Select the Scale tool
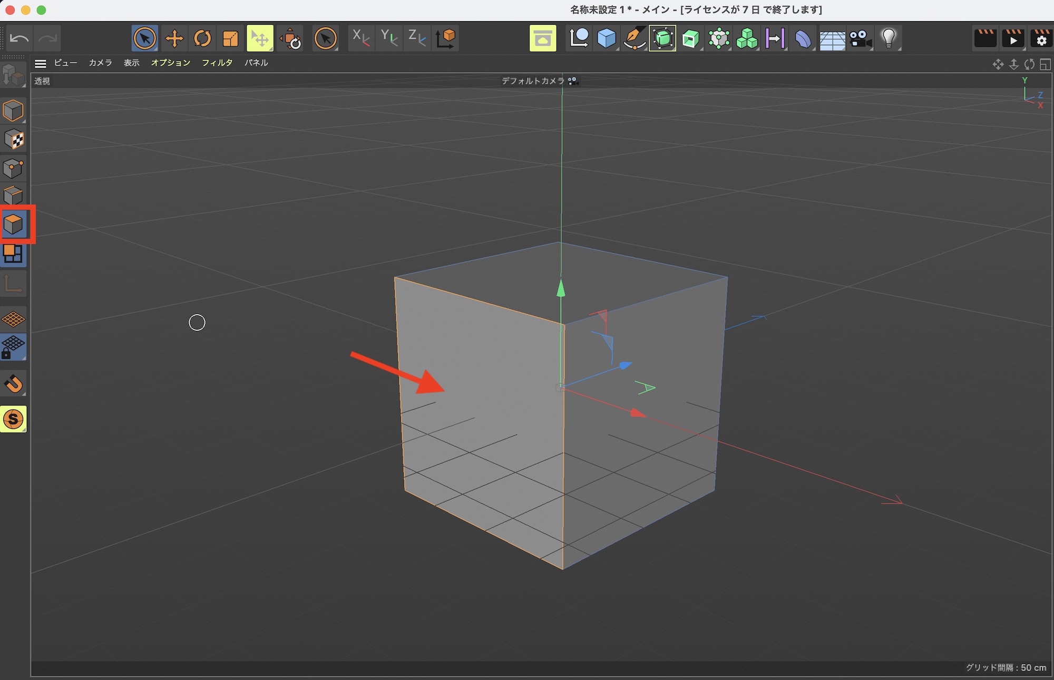This screenshot has width=1054, height=680. click(x=231, y=38)
